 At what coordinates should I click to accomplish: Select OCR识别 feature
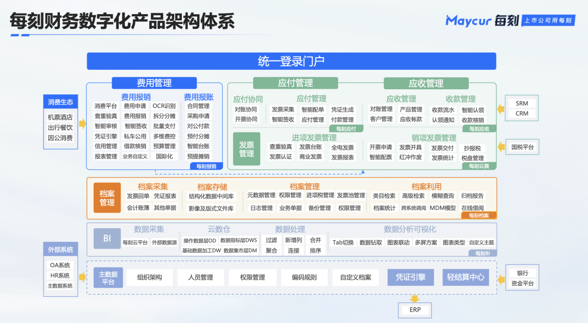164,106
